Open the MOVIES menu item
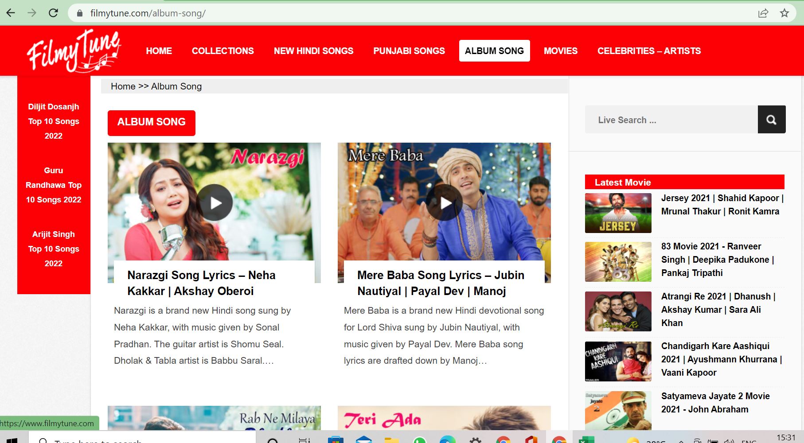804x443 pixels. [x=561, y=51]
